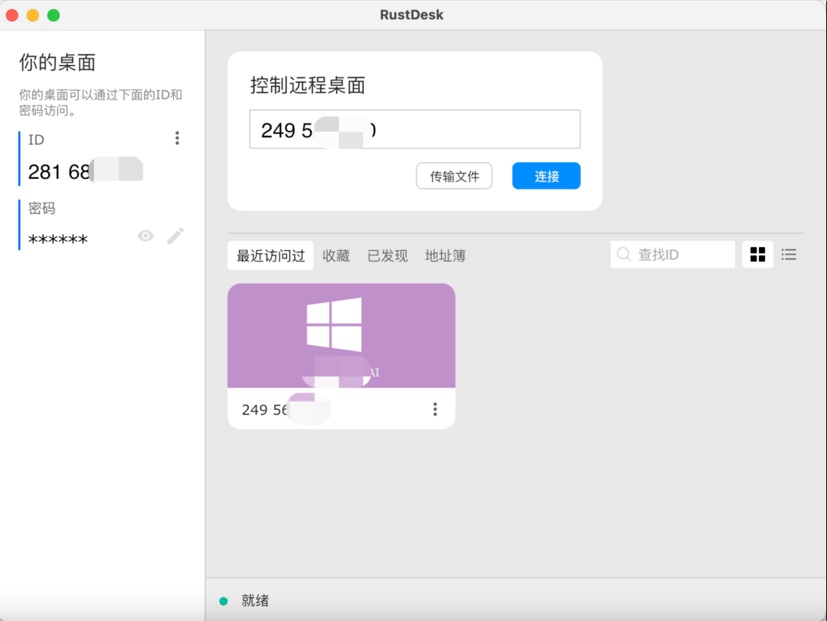Click the 就绪 status text
The width and height of the screenshot is (827, 621).
point(255,600)
